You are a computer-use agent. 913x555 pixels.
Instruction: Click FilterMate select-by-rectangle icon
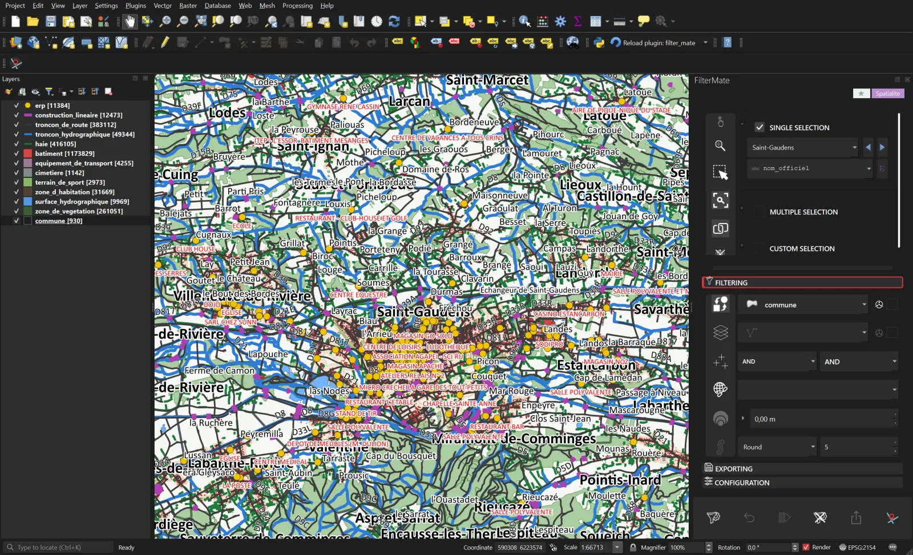click(720, 173)
